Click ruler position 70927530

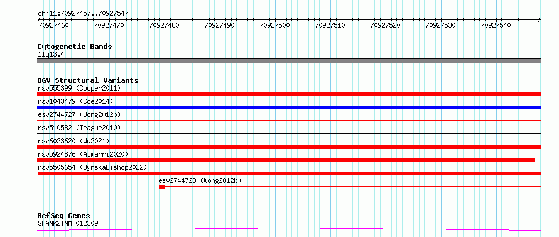pyautogui.click(x=441, y=25)
